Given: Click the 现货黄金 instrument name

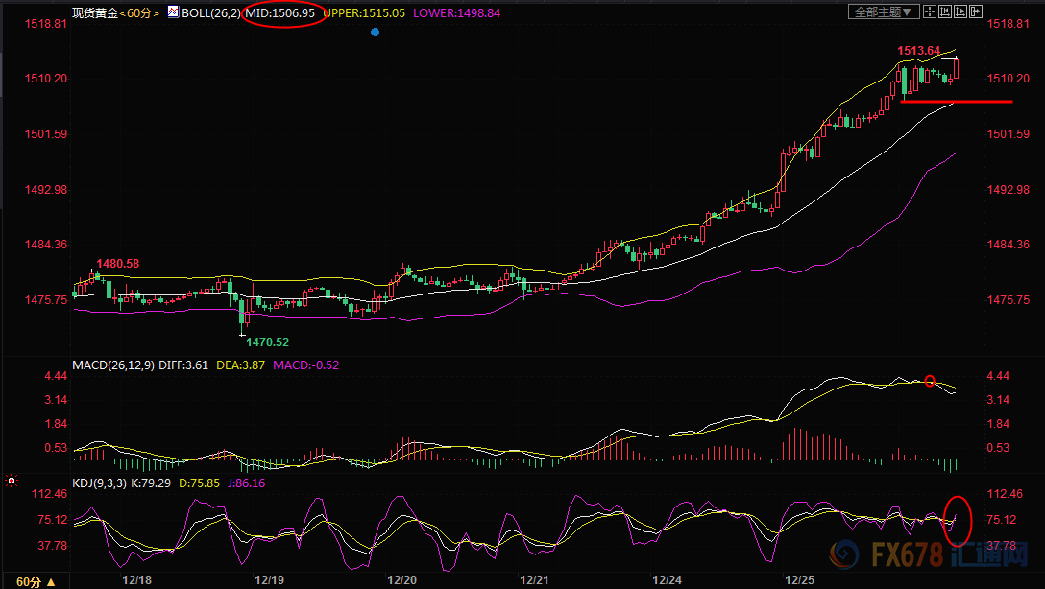Looking at the screenshot, I should [x=94, y=13].
